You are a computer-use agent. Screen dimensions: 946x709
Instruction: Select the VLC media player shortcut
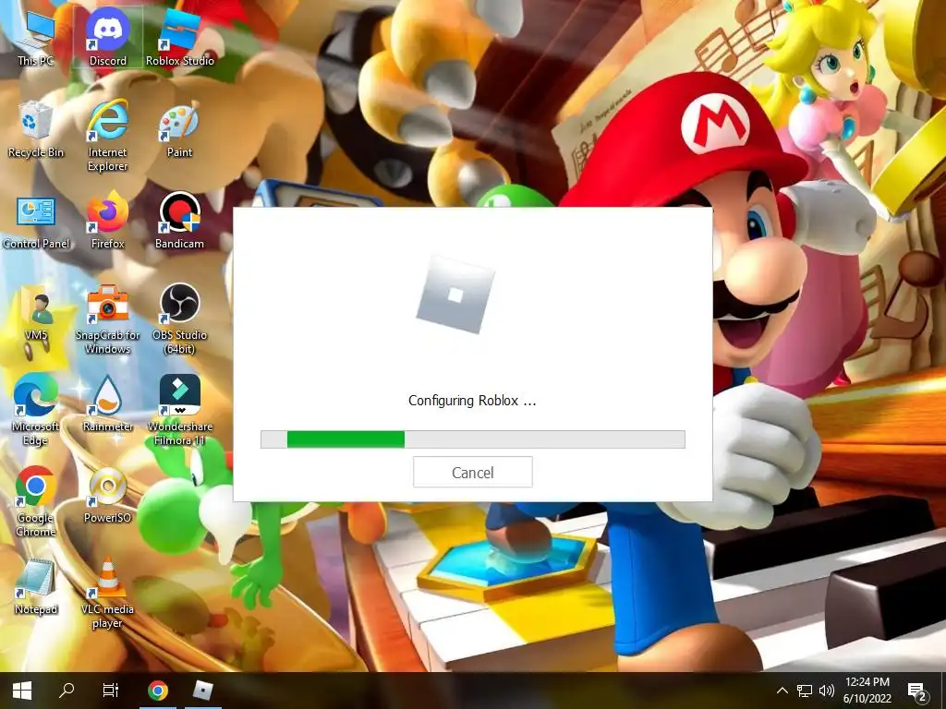pyautogui.click(x=108, y=595)
